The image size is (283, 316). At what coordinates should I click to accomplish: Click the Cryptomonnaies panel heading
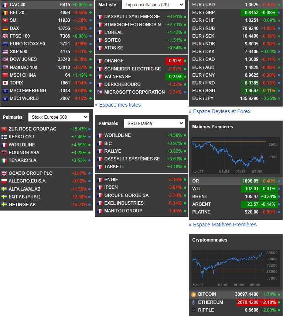210,240
